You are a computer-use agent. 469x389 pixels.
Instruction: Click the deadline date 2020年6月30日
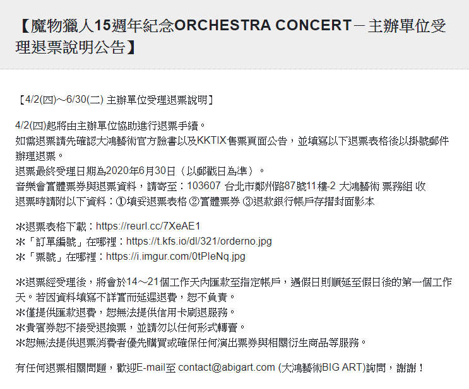click(x=141, y=171)
